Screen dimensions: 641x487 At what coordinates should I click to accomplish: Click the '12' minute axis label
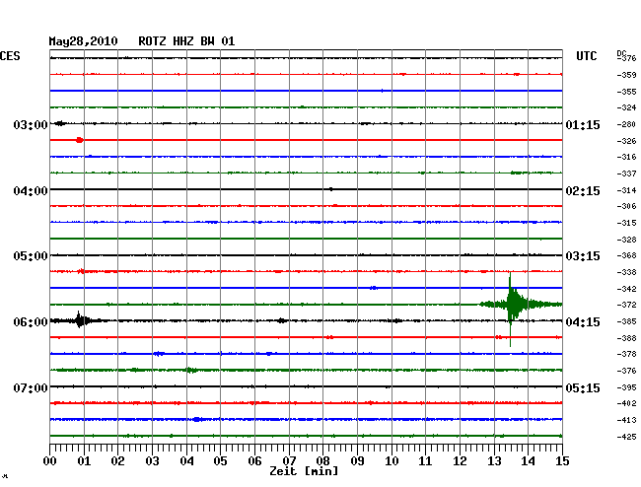460,461
